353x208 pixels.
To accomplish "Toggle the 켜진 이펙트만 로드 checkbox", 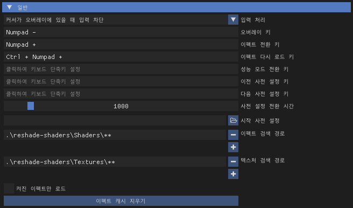I will [x=9, y=189].
